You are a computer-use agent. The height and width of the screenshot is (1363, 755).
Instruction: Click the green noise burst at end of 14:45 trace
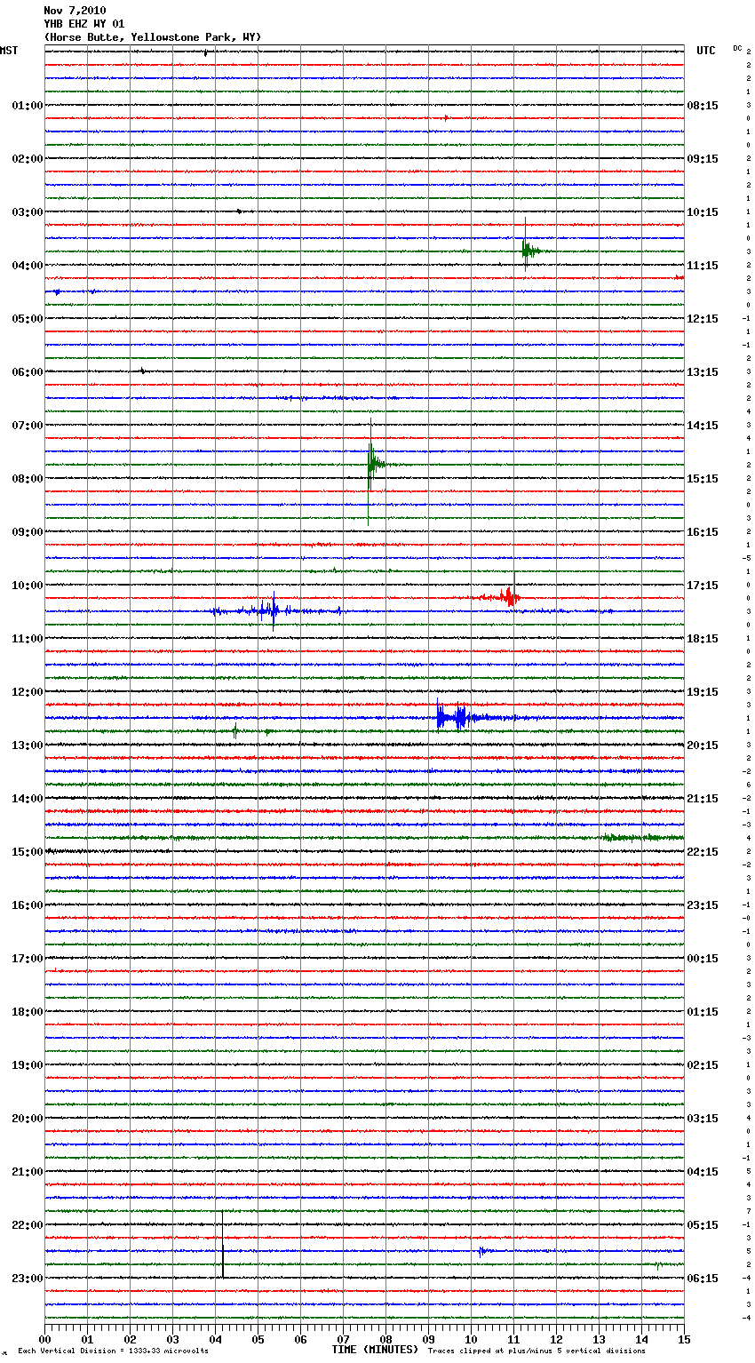tap(642, 837)
